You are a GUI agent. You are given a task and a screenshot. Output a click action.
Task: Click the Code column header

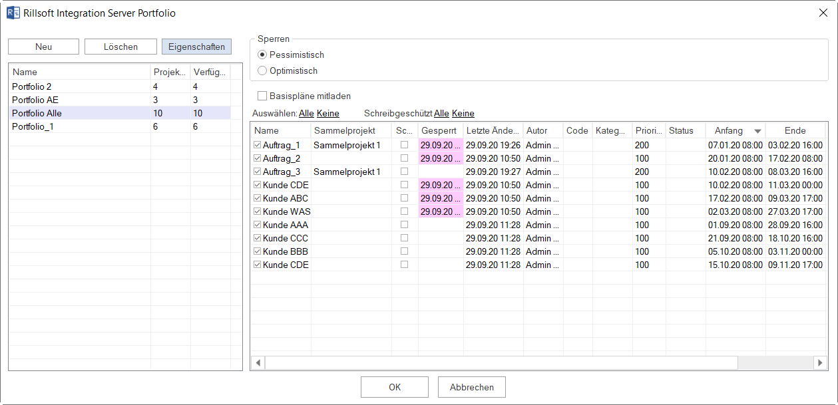(578, 130)
